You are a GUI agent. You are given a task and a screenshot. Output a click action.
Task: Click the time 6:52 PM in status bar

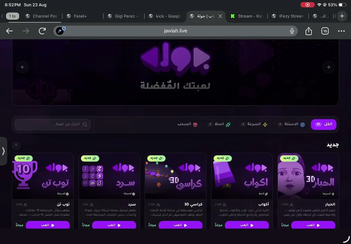pos(13,5)
